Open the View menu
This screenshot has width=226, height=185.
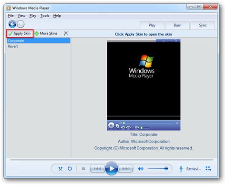click(x=21, y=16)
